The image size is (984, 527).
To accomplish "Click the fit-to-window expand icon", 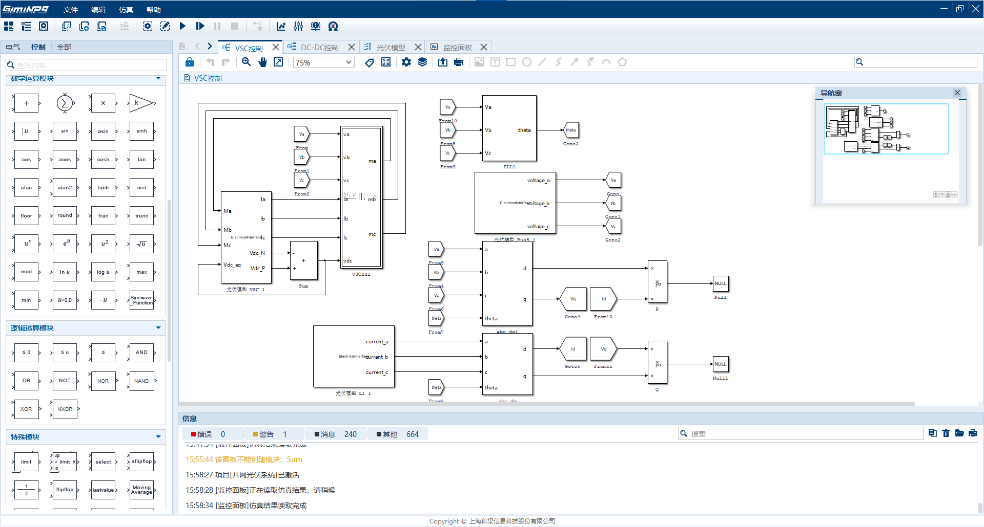I will 278,62.
